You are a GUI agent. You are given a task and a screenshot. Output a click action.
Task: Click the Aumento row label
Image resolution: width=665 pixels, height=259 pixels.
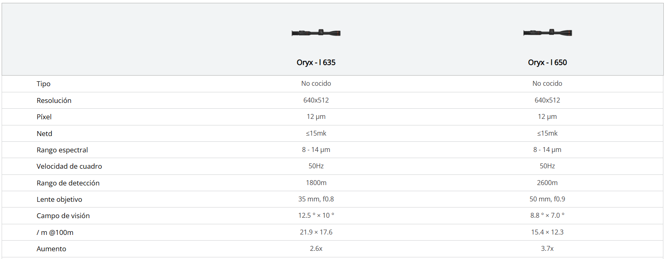tap(51, 249)
